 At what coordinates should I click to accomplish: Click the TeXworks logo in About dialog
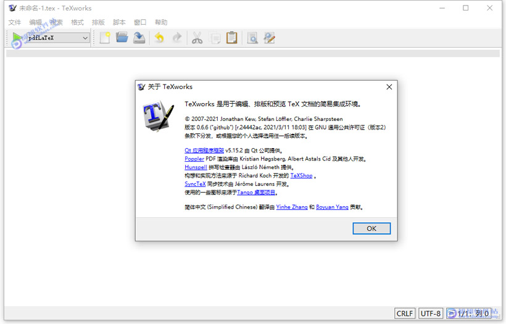tap(158, 116)
